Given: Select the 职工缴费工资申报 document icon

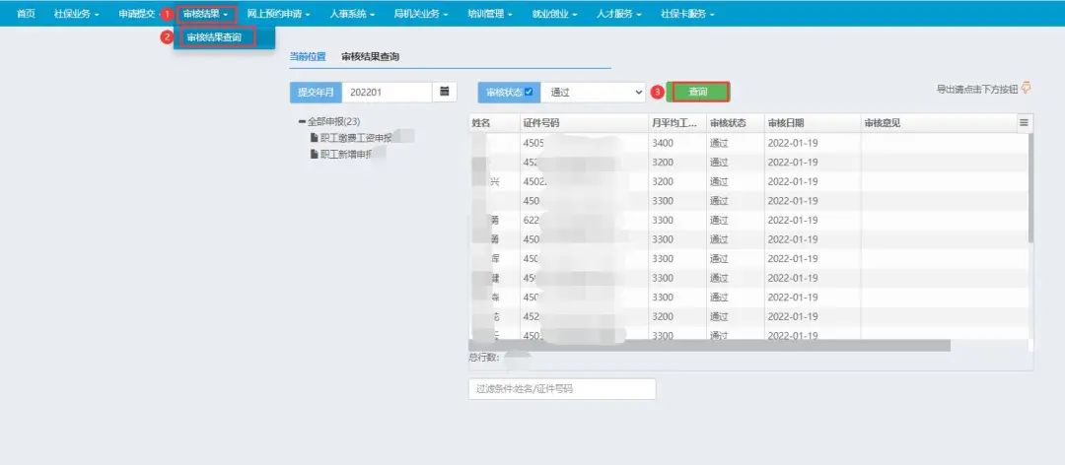Looking at the screenshot, I should (x=315, y=138).
